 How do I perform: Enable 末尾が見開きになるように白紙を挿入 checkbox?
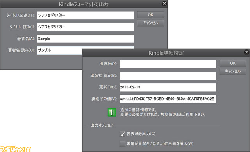point(122,144)
